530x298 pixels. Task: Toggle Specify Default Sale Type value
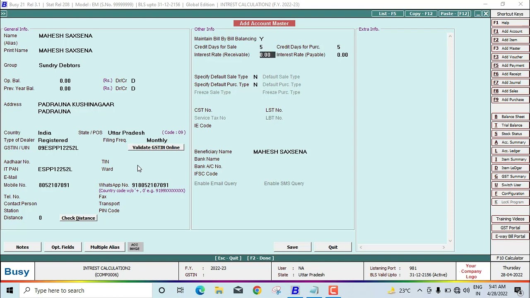[255, 77]
